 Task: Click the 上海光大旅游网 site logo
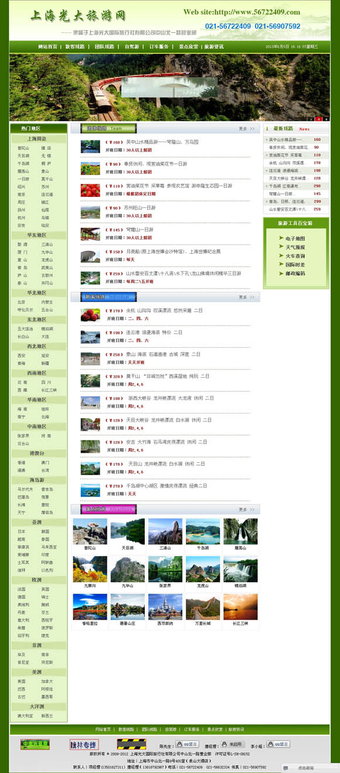coord(78,15)
